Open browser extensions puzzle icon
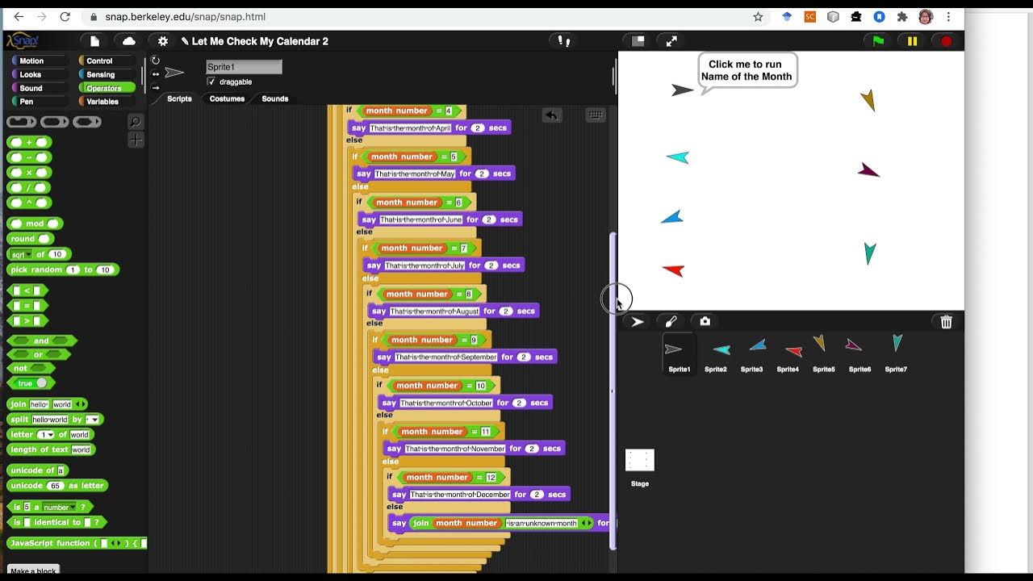This screenshot has width=1033, height=581. coord(902,17)
